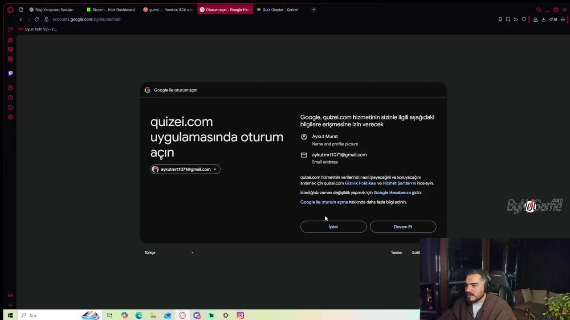Open the first sidebar icon under the Opera logo

[10, 30]
